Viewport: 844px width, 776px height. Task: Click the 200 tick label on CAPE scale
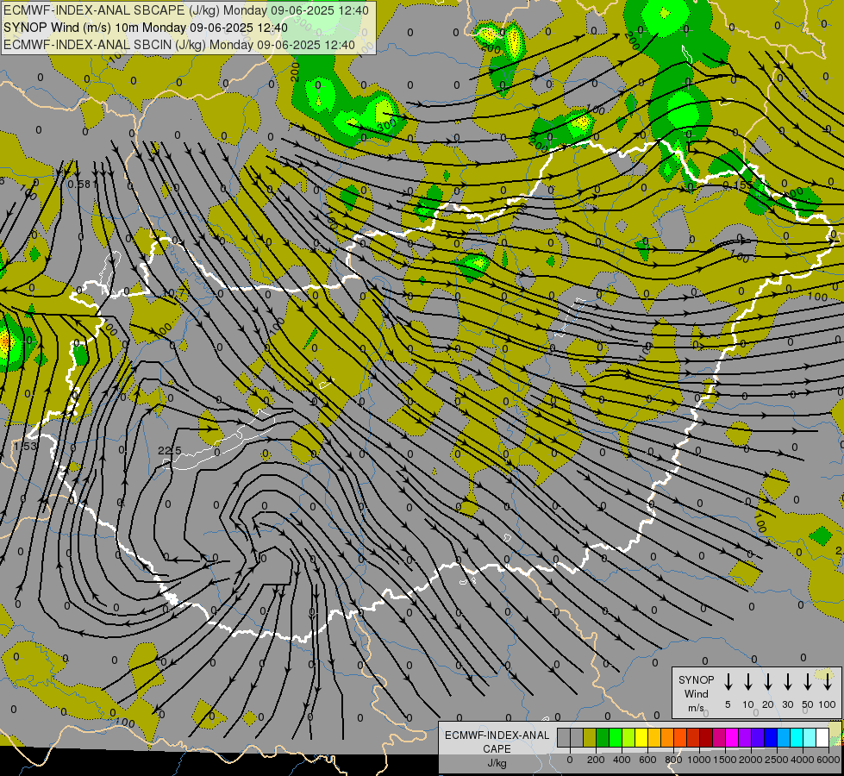(596, 760)
